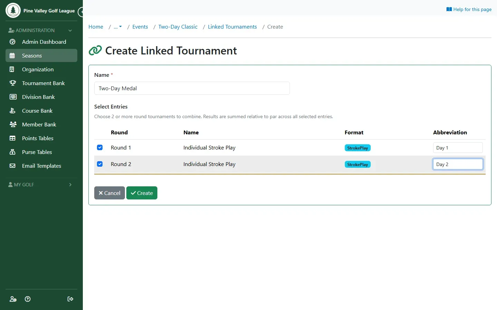Click the Round 2 StrokePlay badge
The height and width of the screenshot is (310, 497).
(x=358, y=164)
